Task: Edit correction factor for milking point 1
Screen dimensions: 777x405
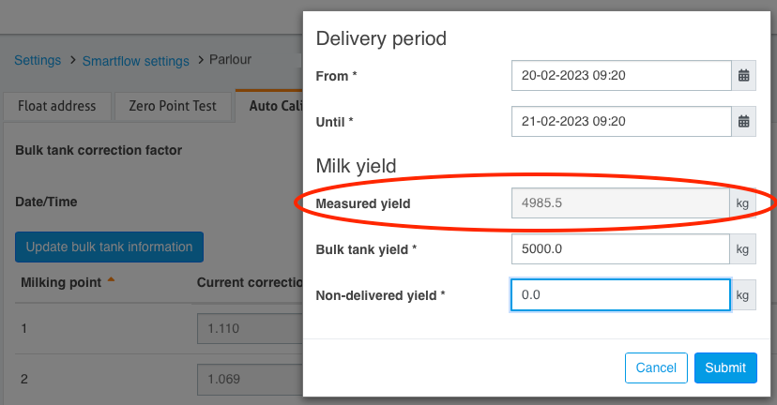Action: 250,328
